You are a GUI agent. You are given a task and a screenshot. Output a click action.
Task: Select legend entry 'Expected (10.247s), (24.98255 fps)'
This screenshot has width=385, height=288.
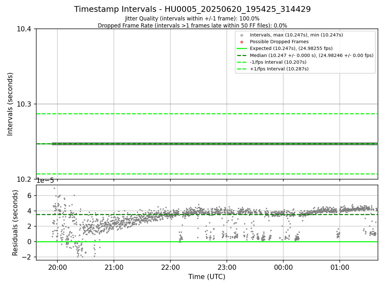point(291,48)
